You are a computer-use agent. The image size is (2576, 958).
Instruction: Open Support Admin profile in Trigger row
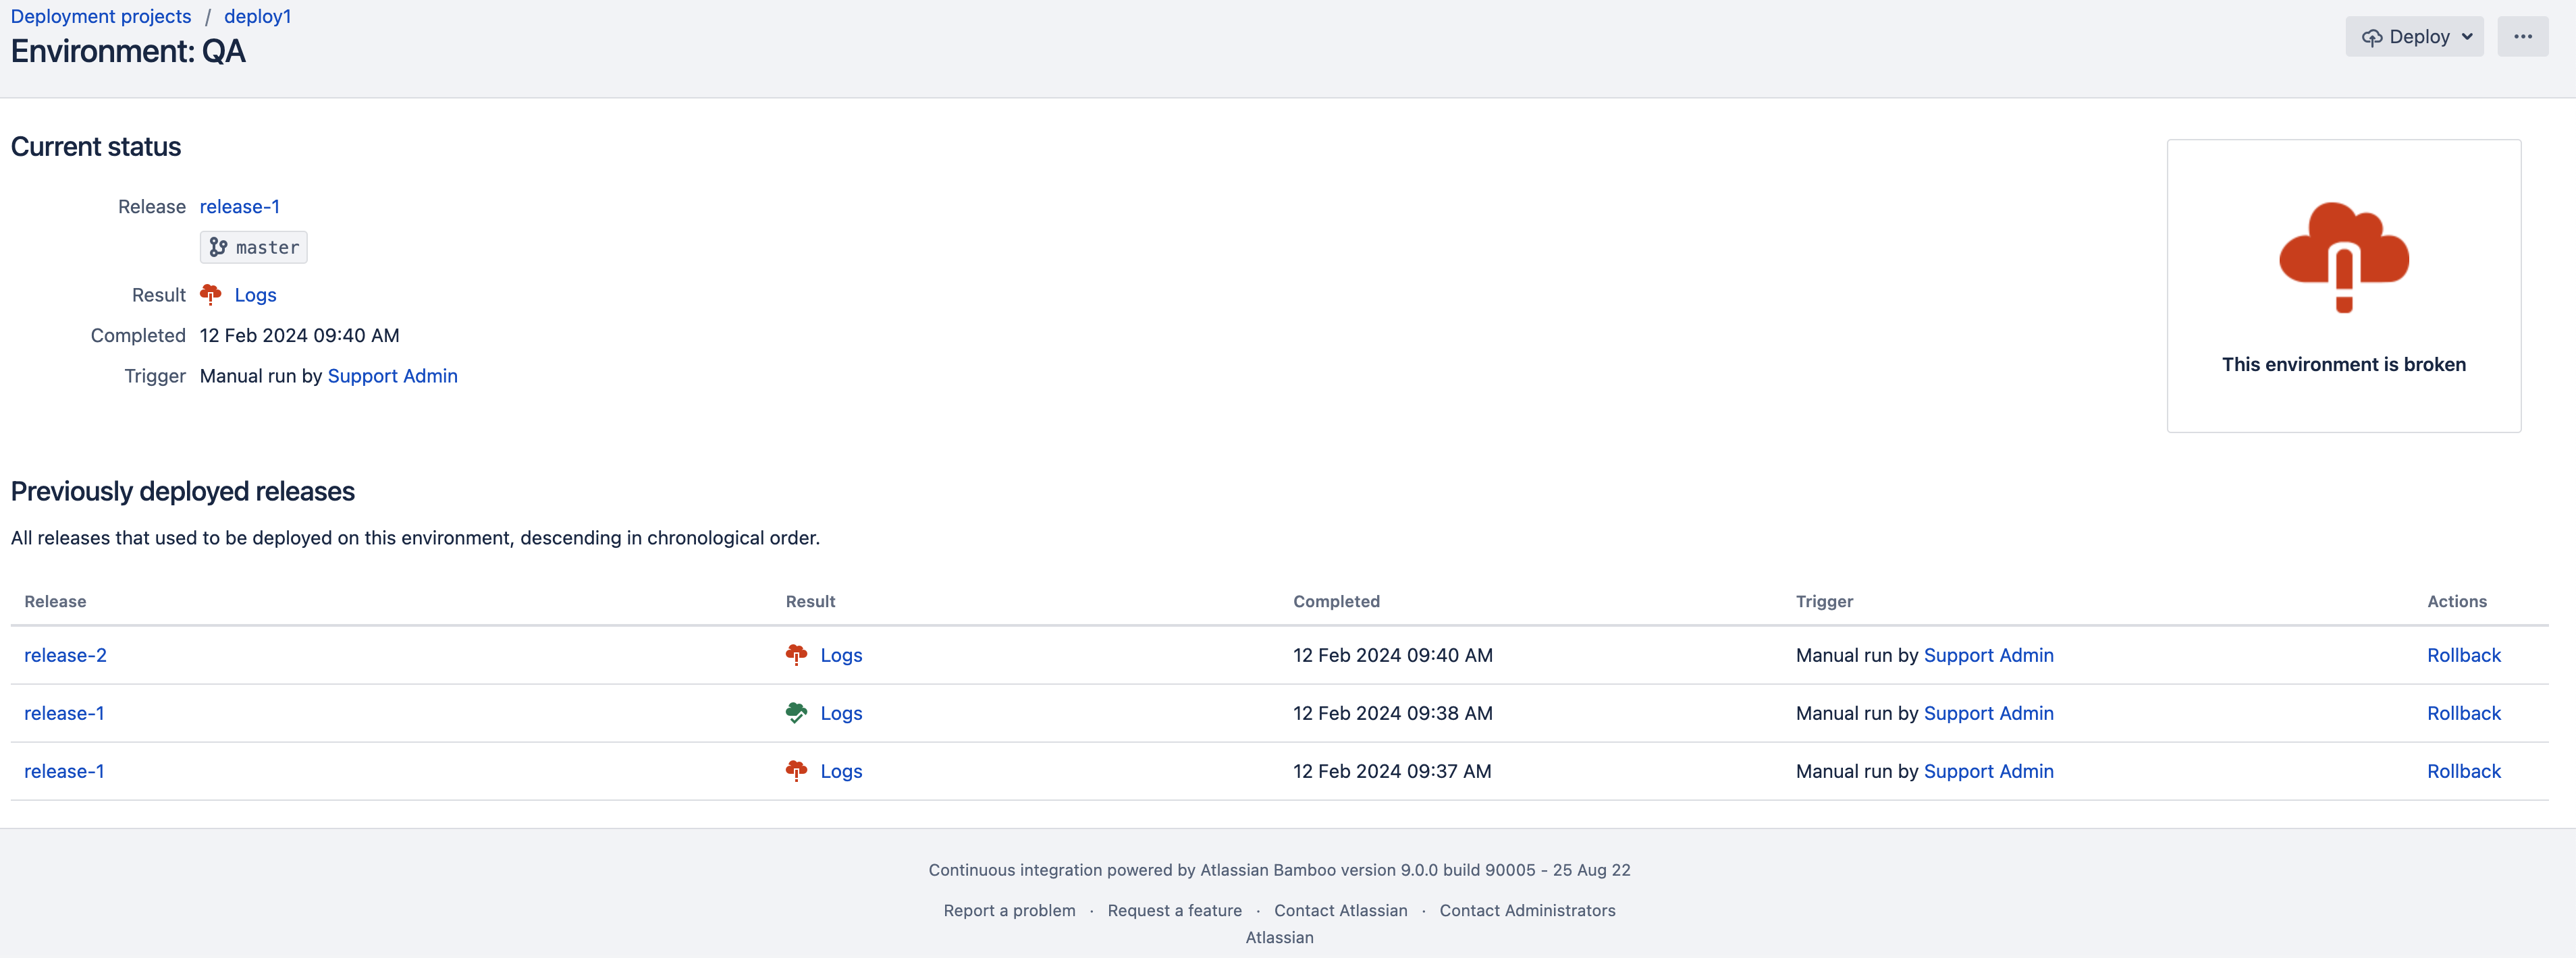point(392,376)
